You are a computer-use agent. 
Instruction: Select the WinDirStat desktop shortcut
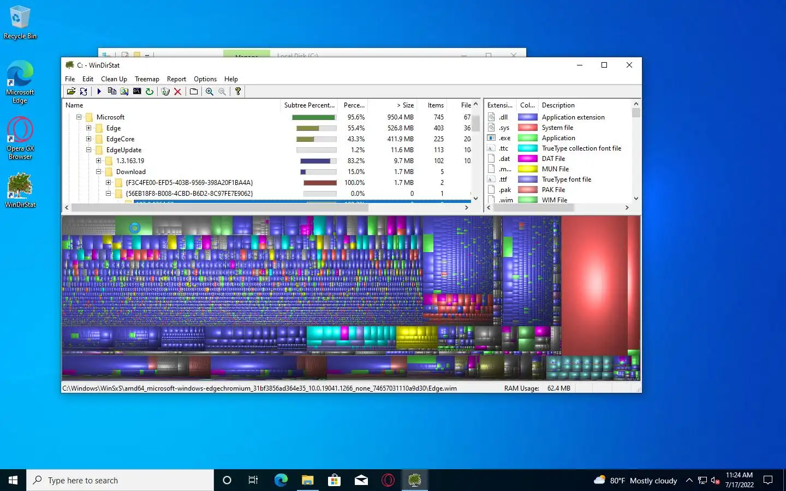point(20,190)
